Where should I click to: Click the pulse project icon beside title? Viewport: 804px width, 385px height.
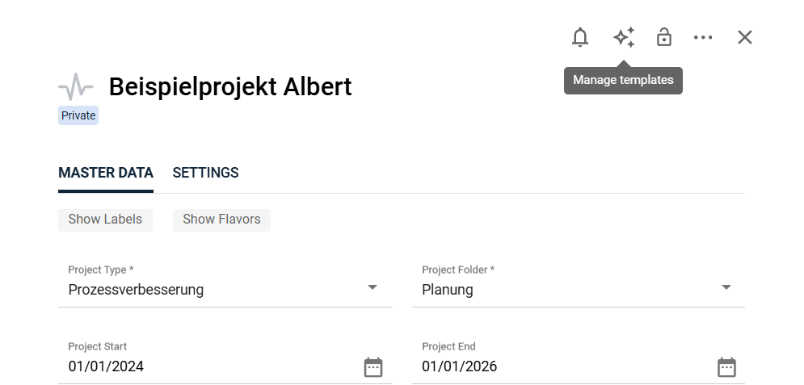76,86
